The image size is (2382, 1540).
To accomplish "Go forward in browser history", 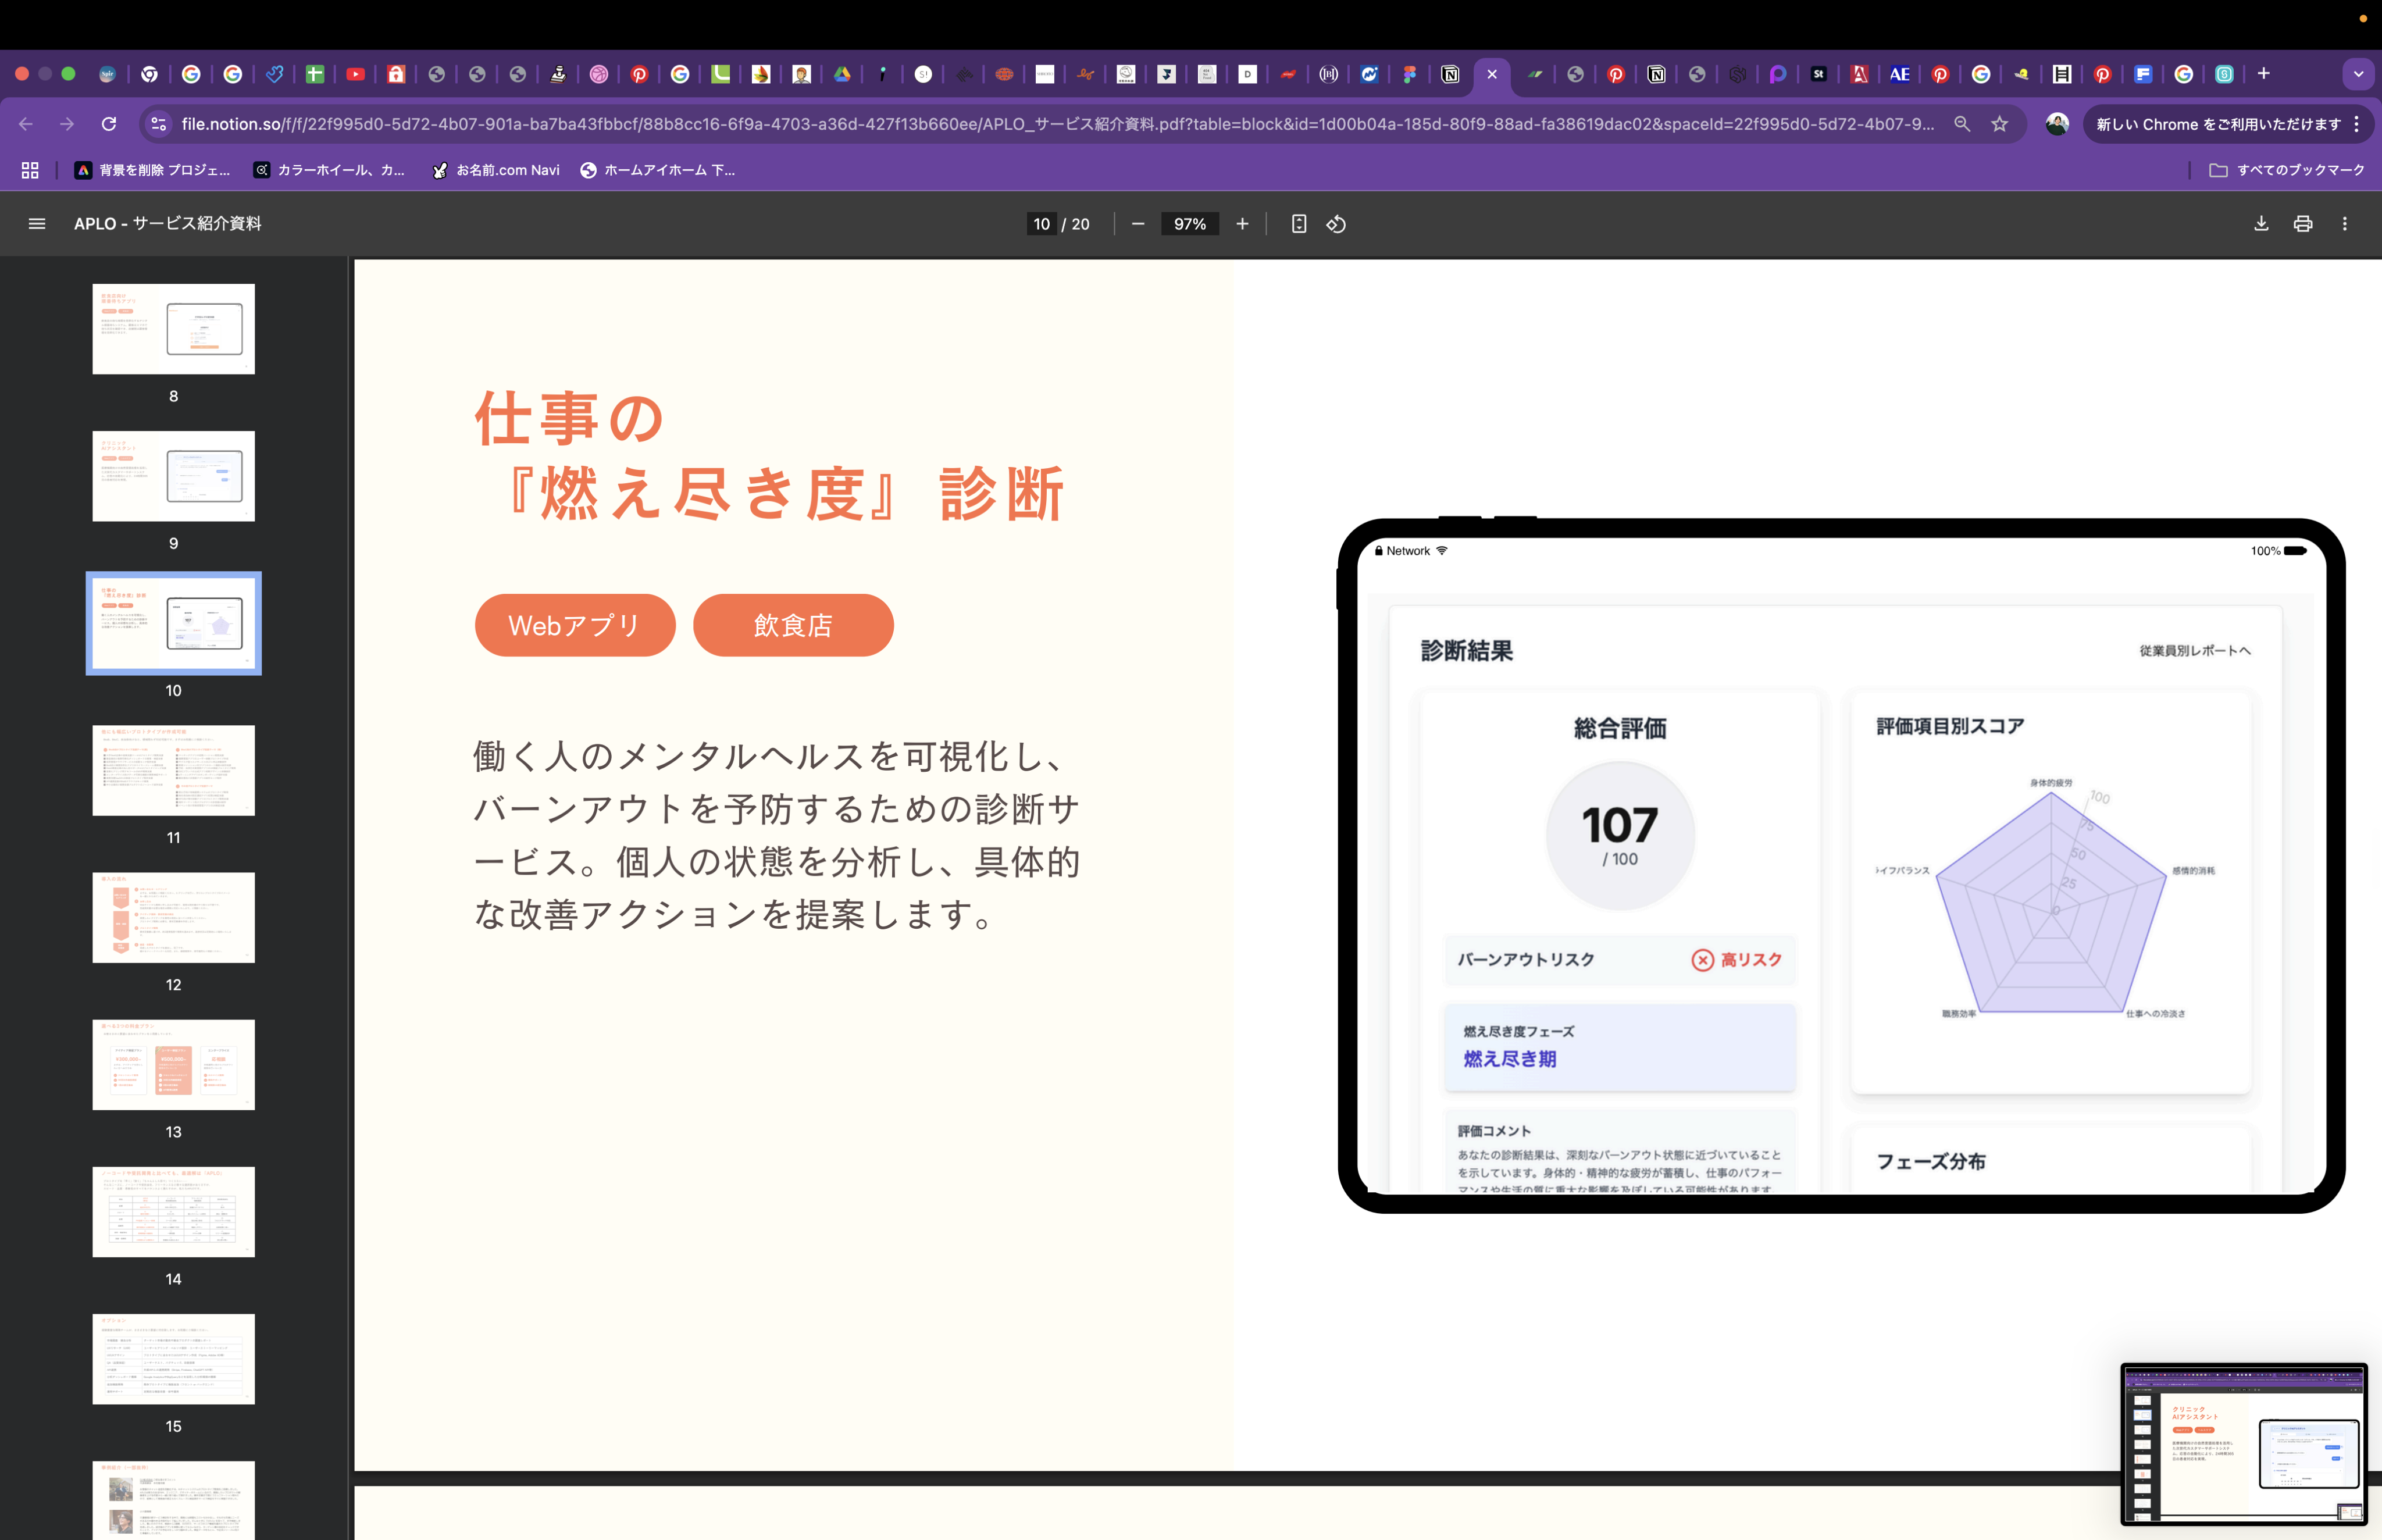I will coord(67,124).
